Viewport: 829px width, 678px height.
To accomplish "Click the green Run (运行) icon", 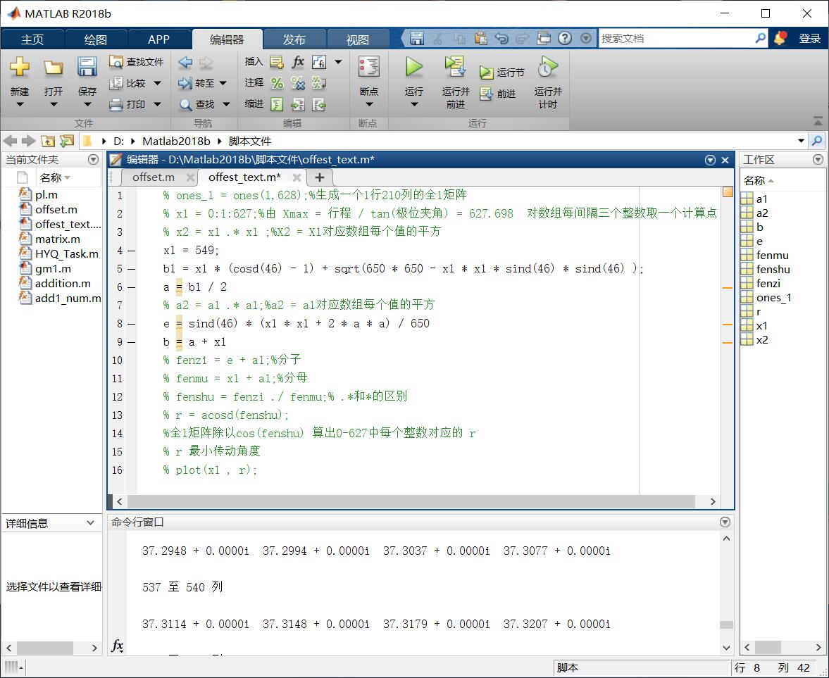I will tap(414, 67).
